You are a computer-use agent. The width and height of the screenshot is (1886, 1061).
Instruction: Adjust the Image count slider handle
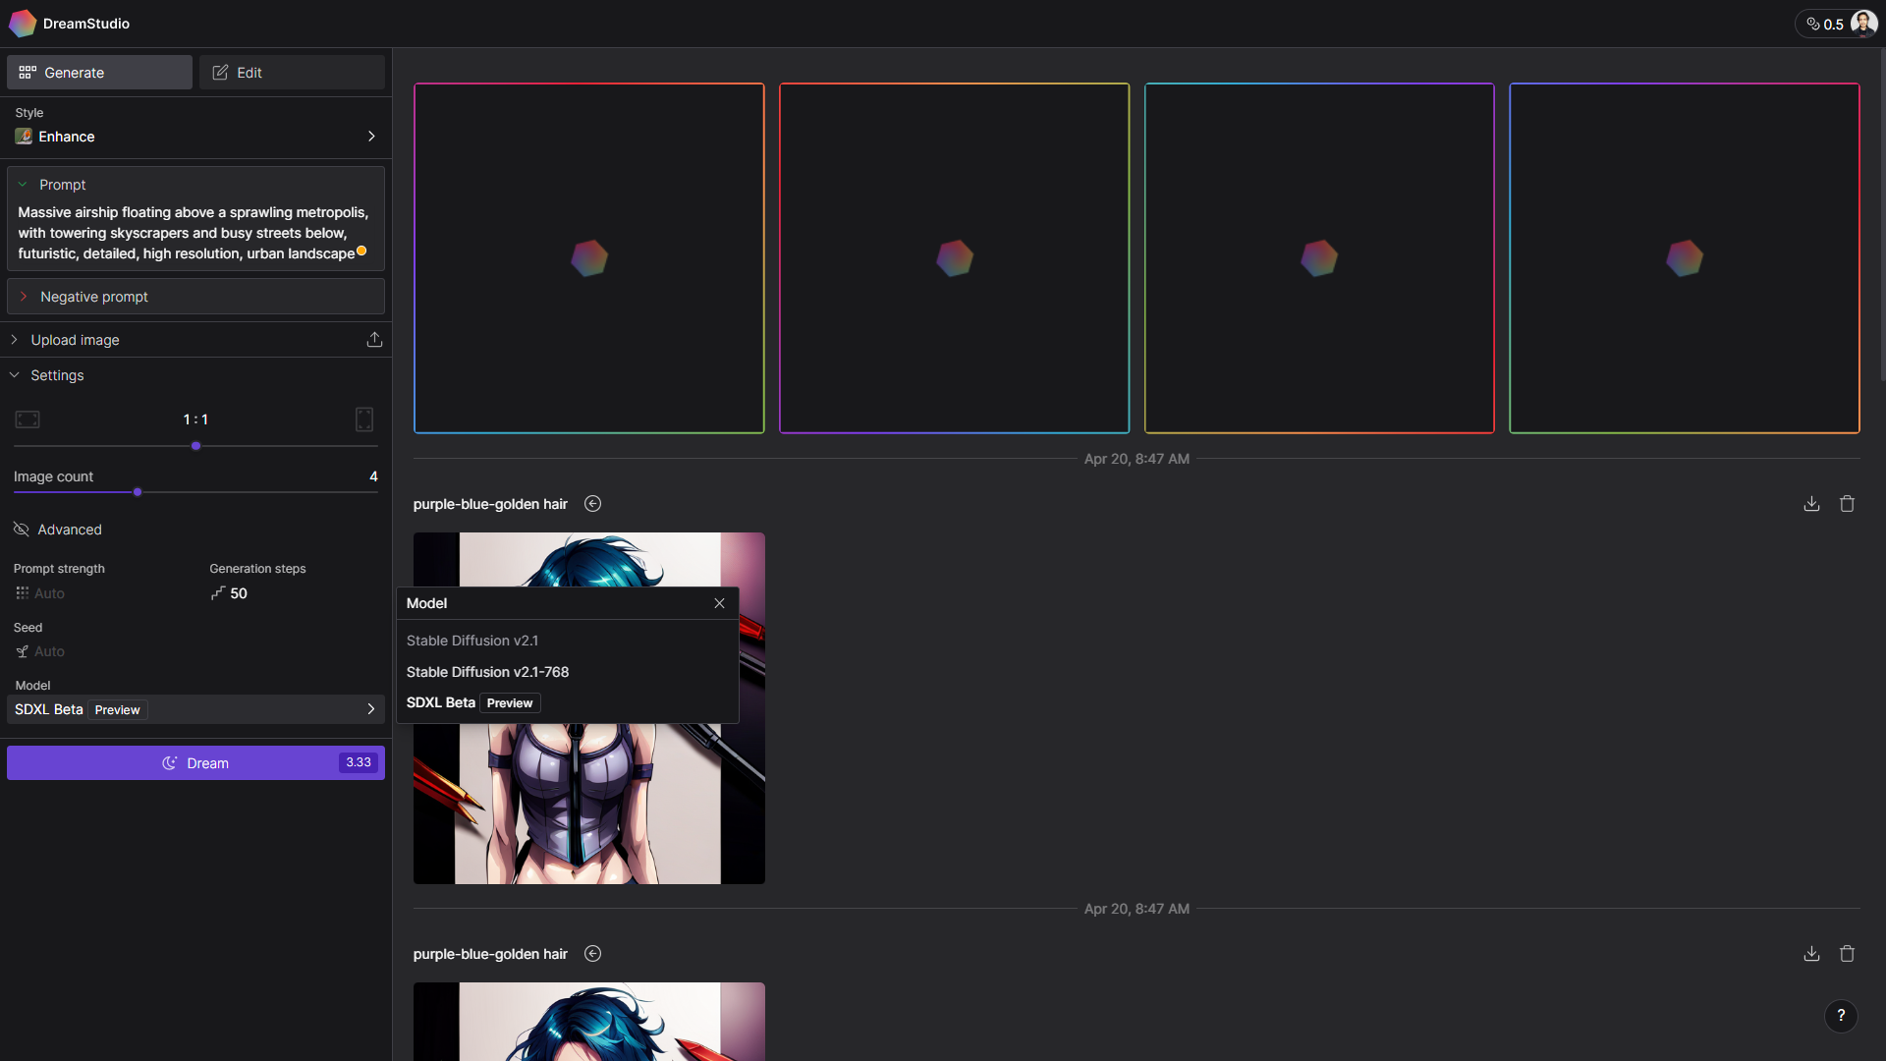pyautogui.click(x=138, y=492)
